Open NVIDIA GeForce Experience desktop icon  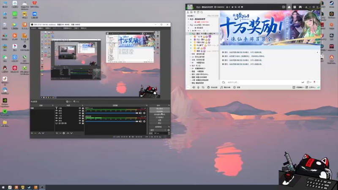coord(5,103)
